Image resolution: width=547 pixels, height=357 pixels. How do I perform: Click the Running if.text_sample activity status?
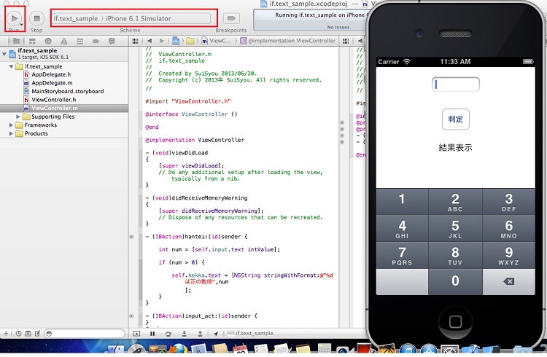(x=311, y=20)
